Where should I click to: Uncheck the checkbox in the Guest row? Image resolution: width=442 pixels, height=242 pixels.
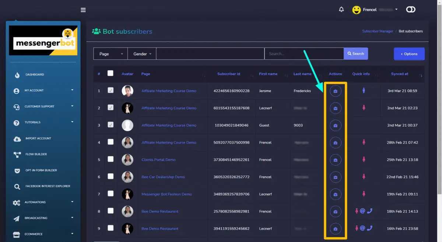coord(110,125)
